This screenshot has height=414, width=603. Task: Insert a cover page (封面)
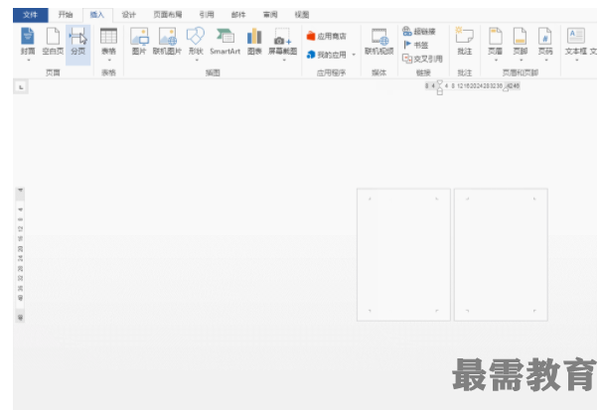(x=27, y=42)
